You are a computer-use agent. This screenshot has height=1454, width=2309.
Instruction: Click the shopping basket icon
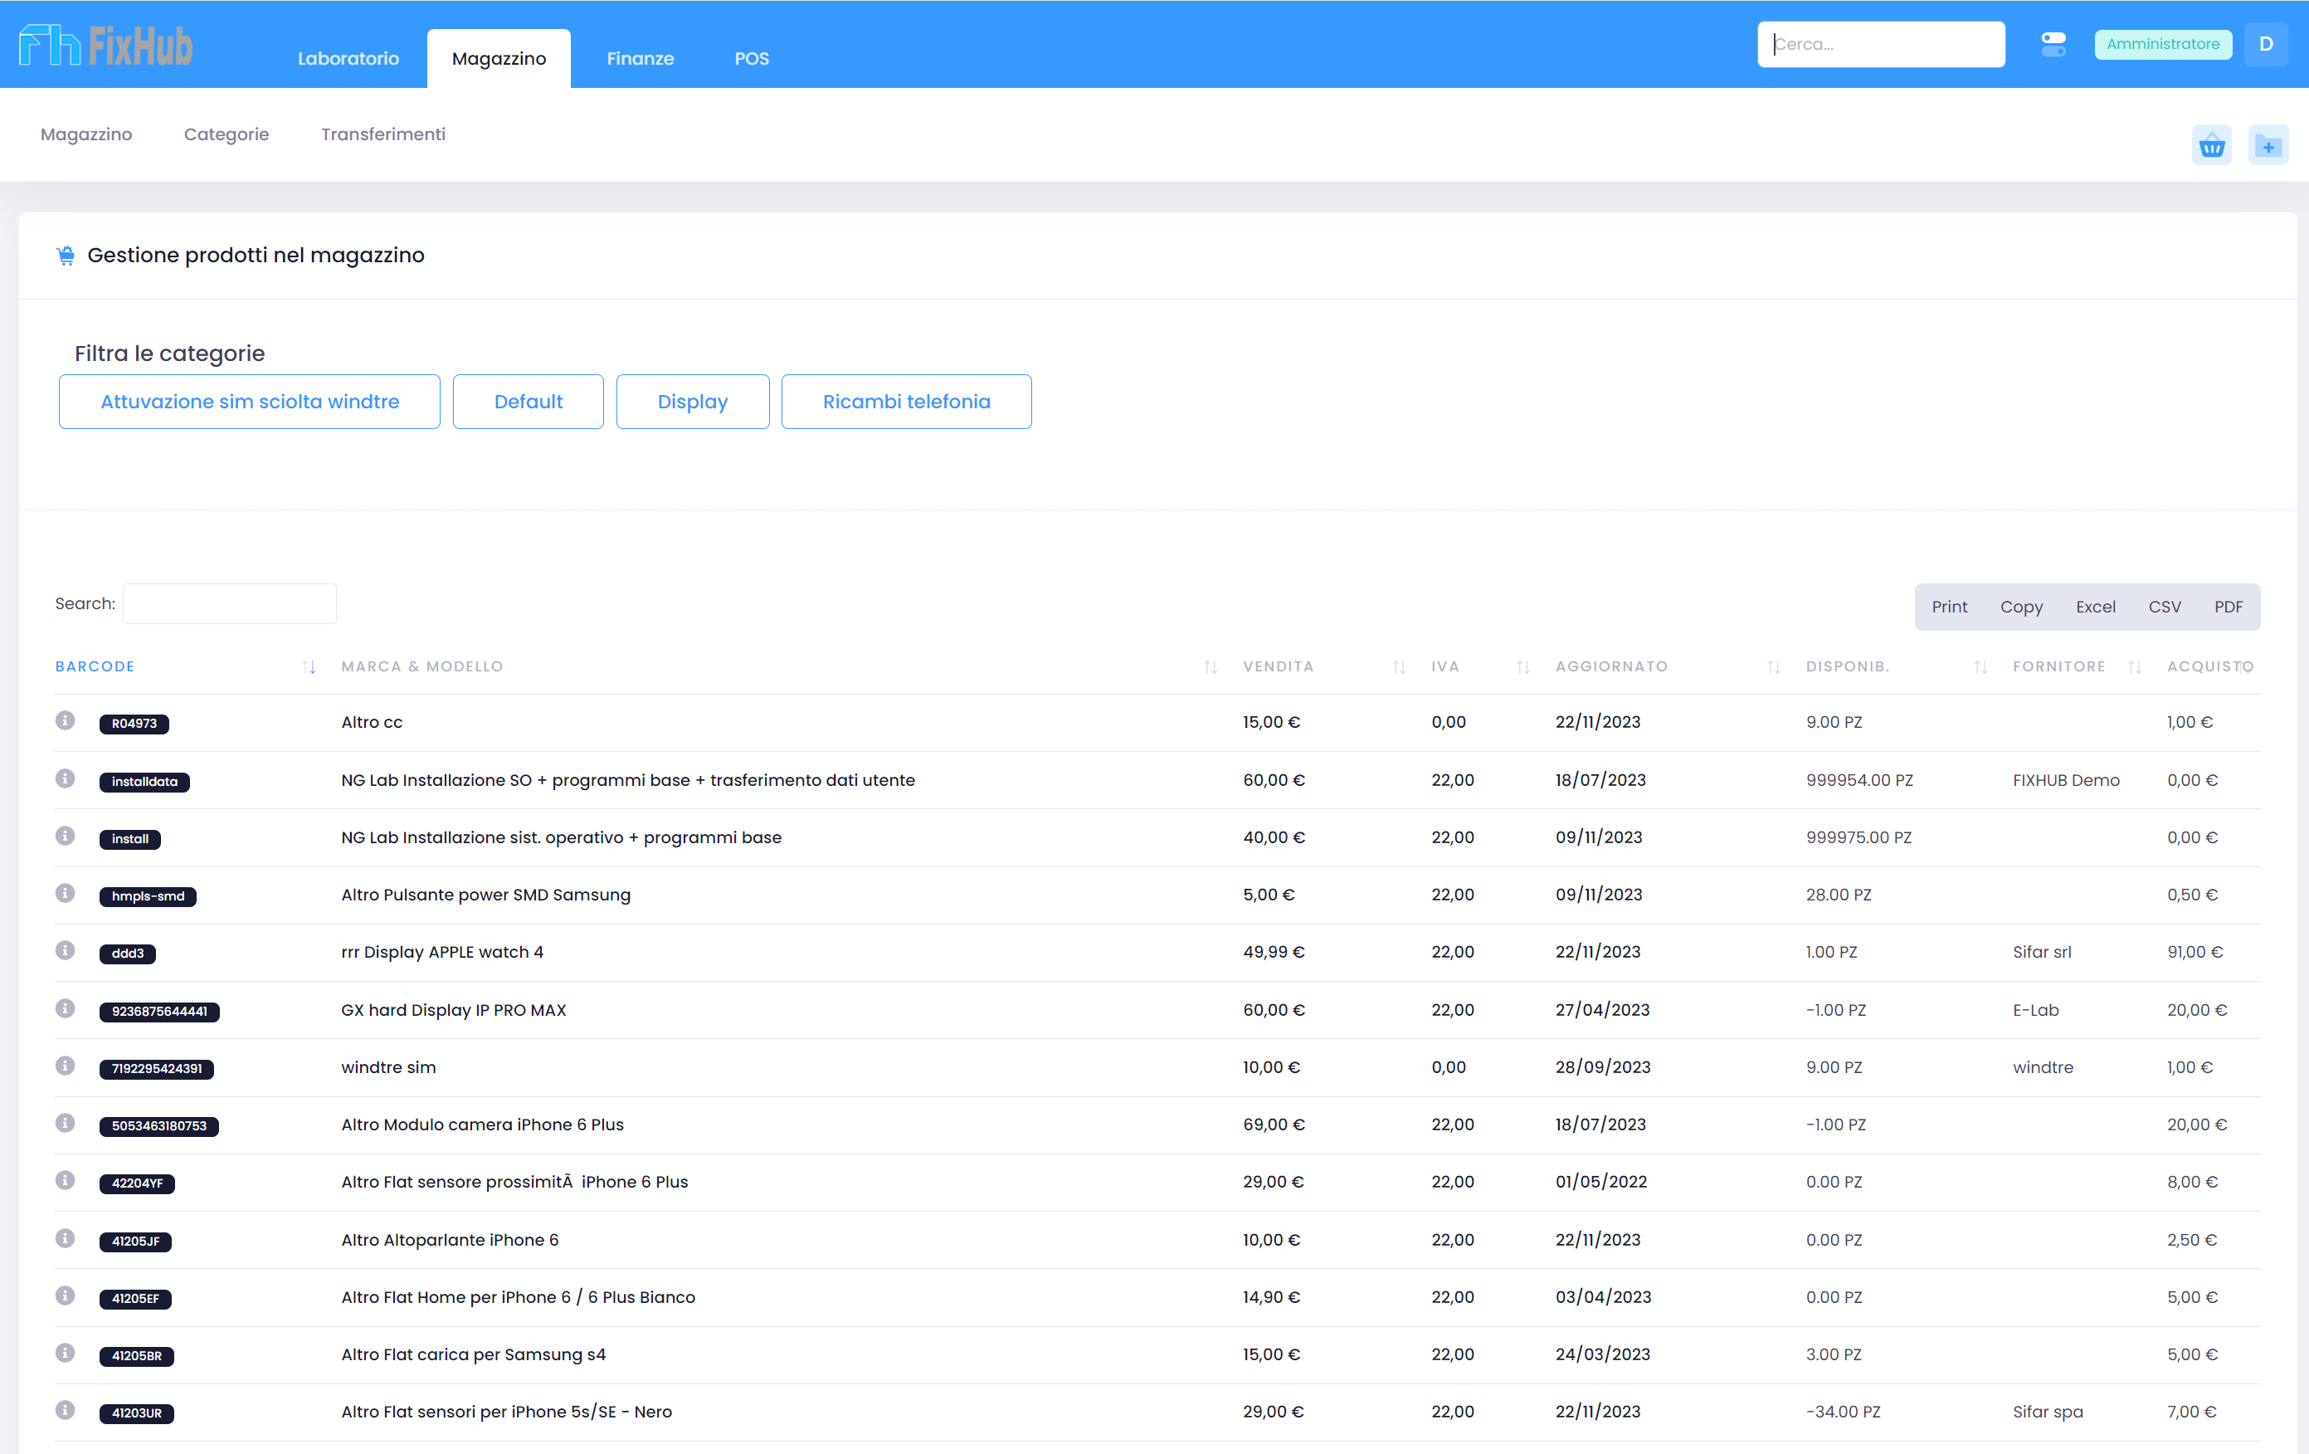(2211, 146)
